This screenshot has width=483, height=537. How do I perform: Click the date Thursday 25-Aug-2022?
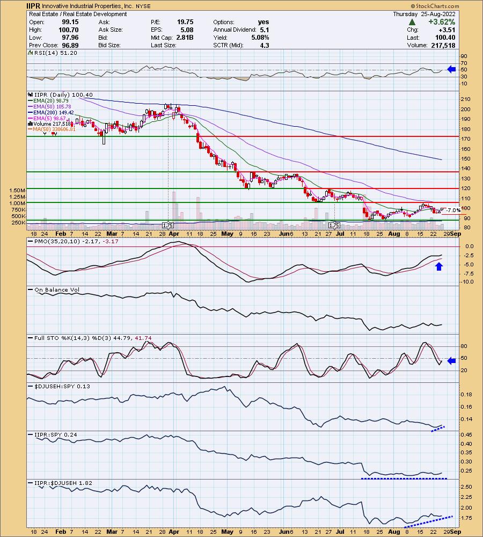tap(424, 14)
